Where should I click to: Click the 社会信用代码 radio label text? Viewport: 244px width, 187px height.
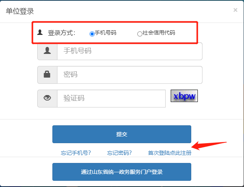(x=159, y=33)
